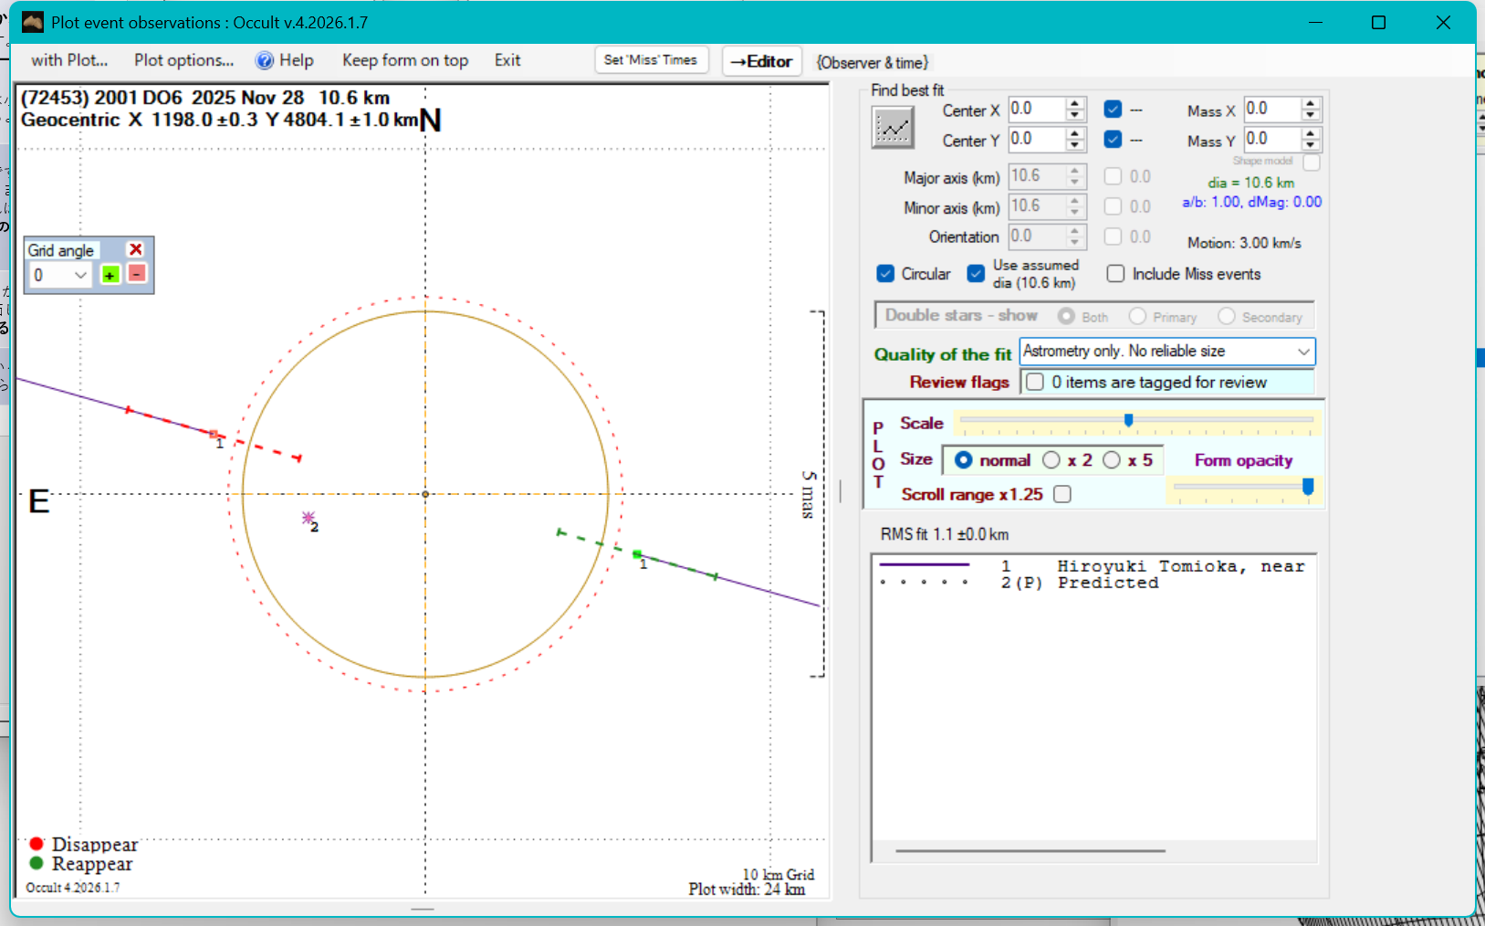Adjust the plot Scale slider handle
Image resolution: width=1485 pixels, height=926 pixels.
coord(1129,420)
